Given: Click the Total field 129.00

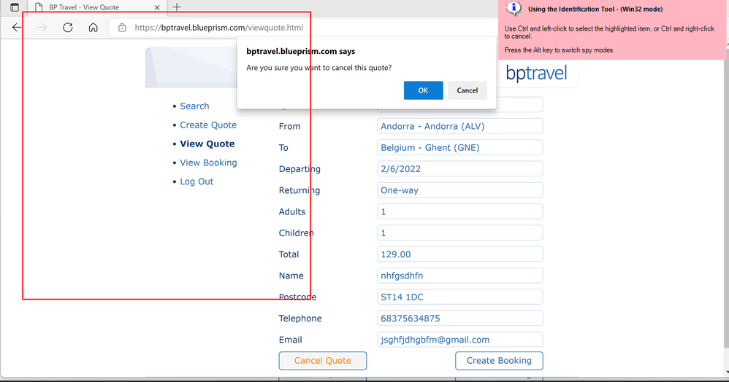Looking at the screenshot, I should pyautogui.click(x=459, y=254).
